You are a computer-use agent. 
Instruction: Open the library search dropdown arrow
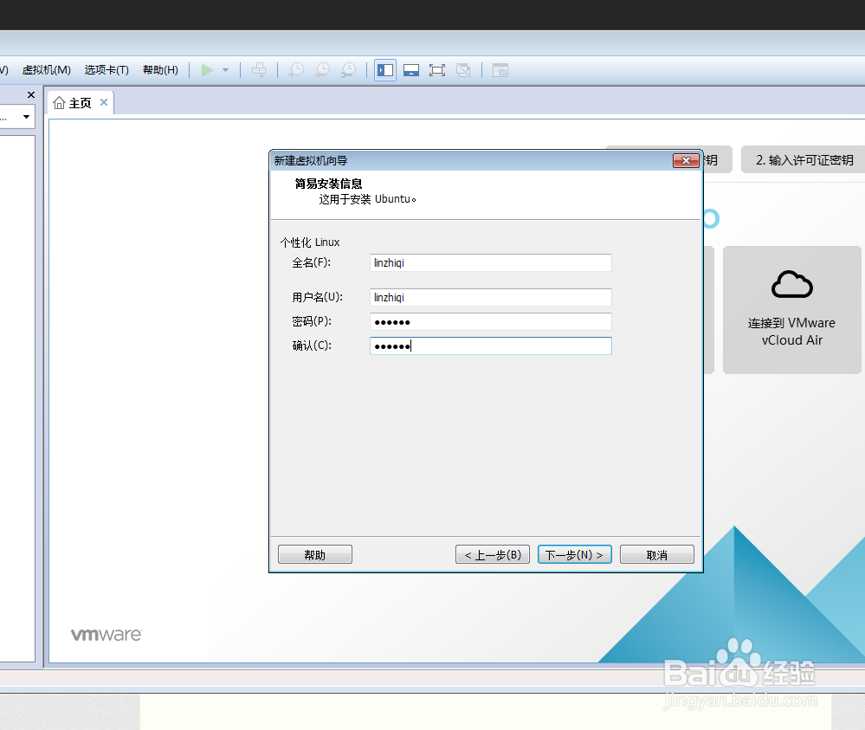[x=25, y=117]
